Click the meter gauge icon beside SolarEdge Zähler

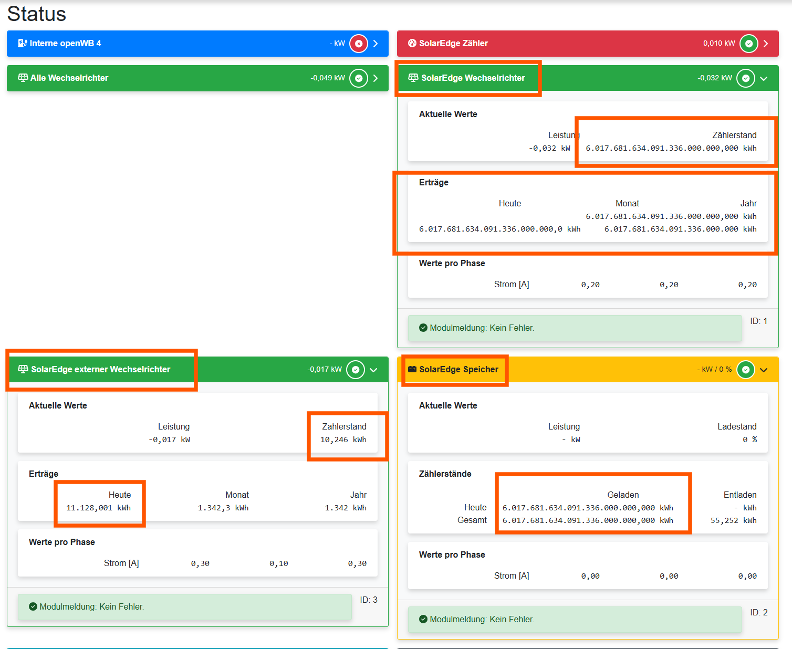[412, 43]
